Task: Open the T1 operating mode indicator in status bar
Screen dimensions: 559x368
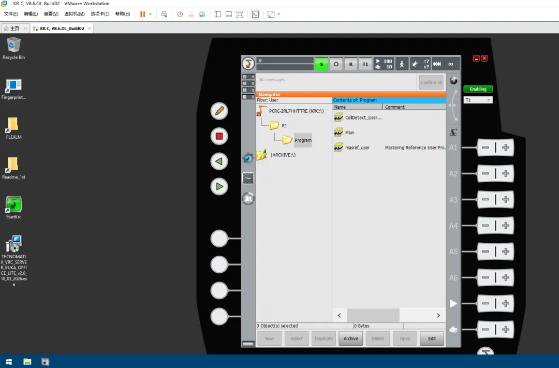Action: point(365,64)
